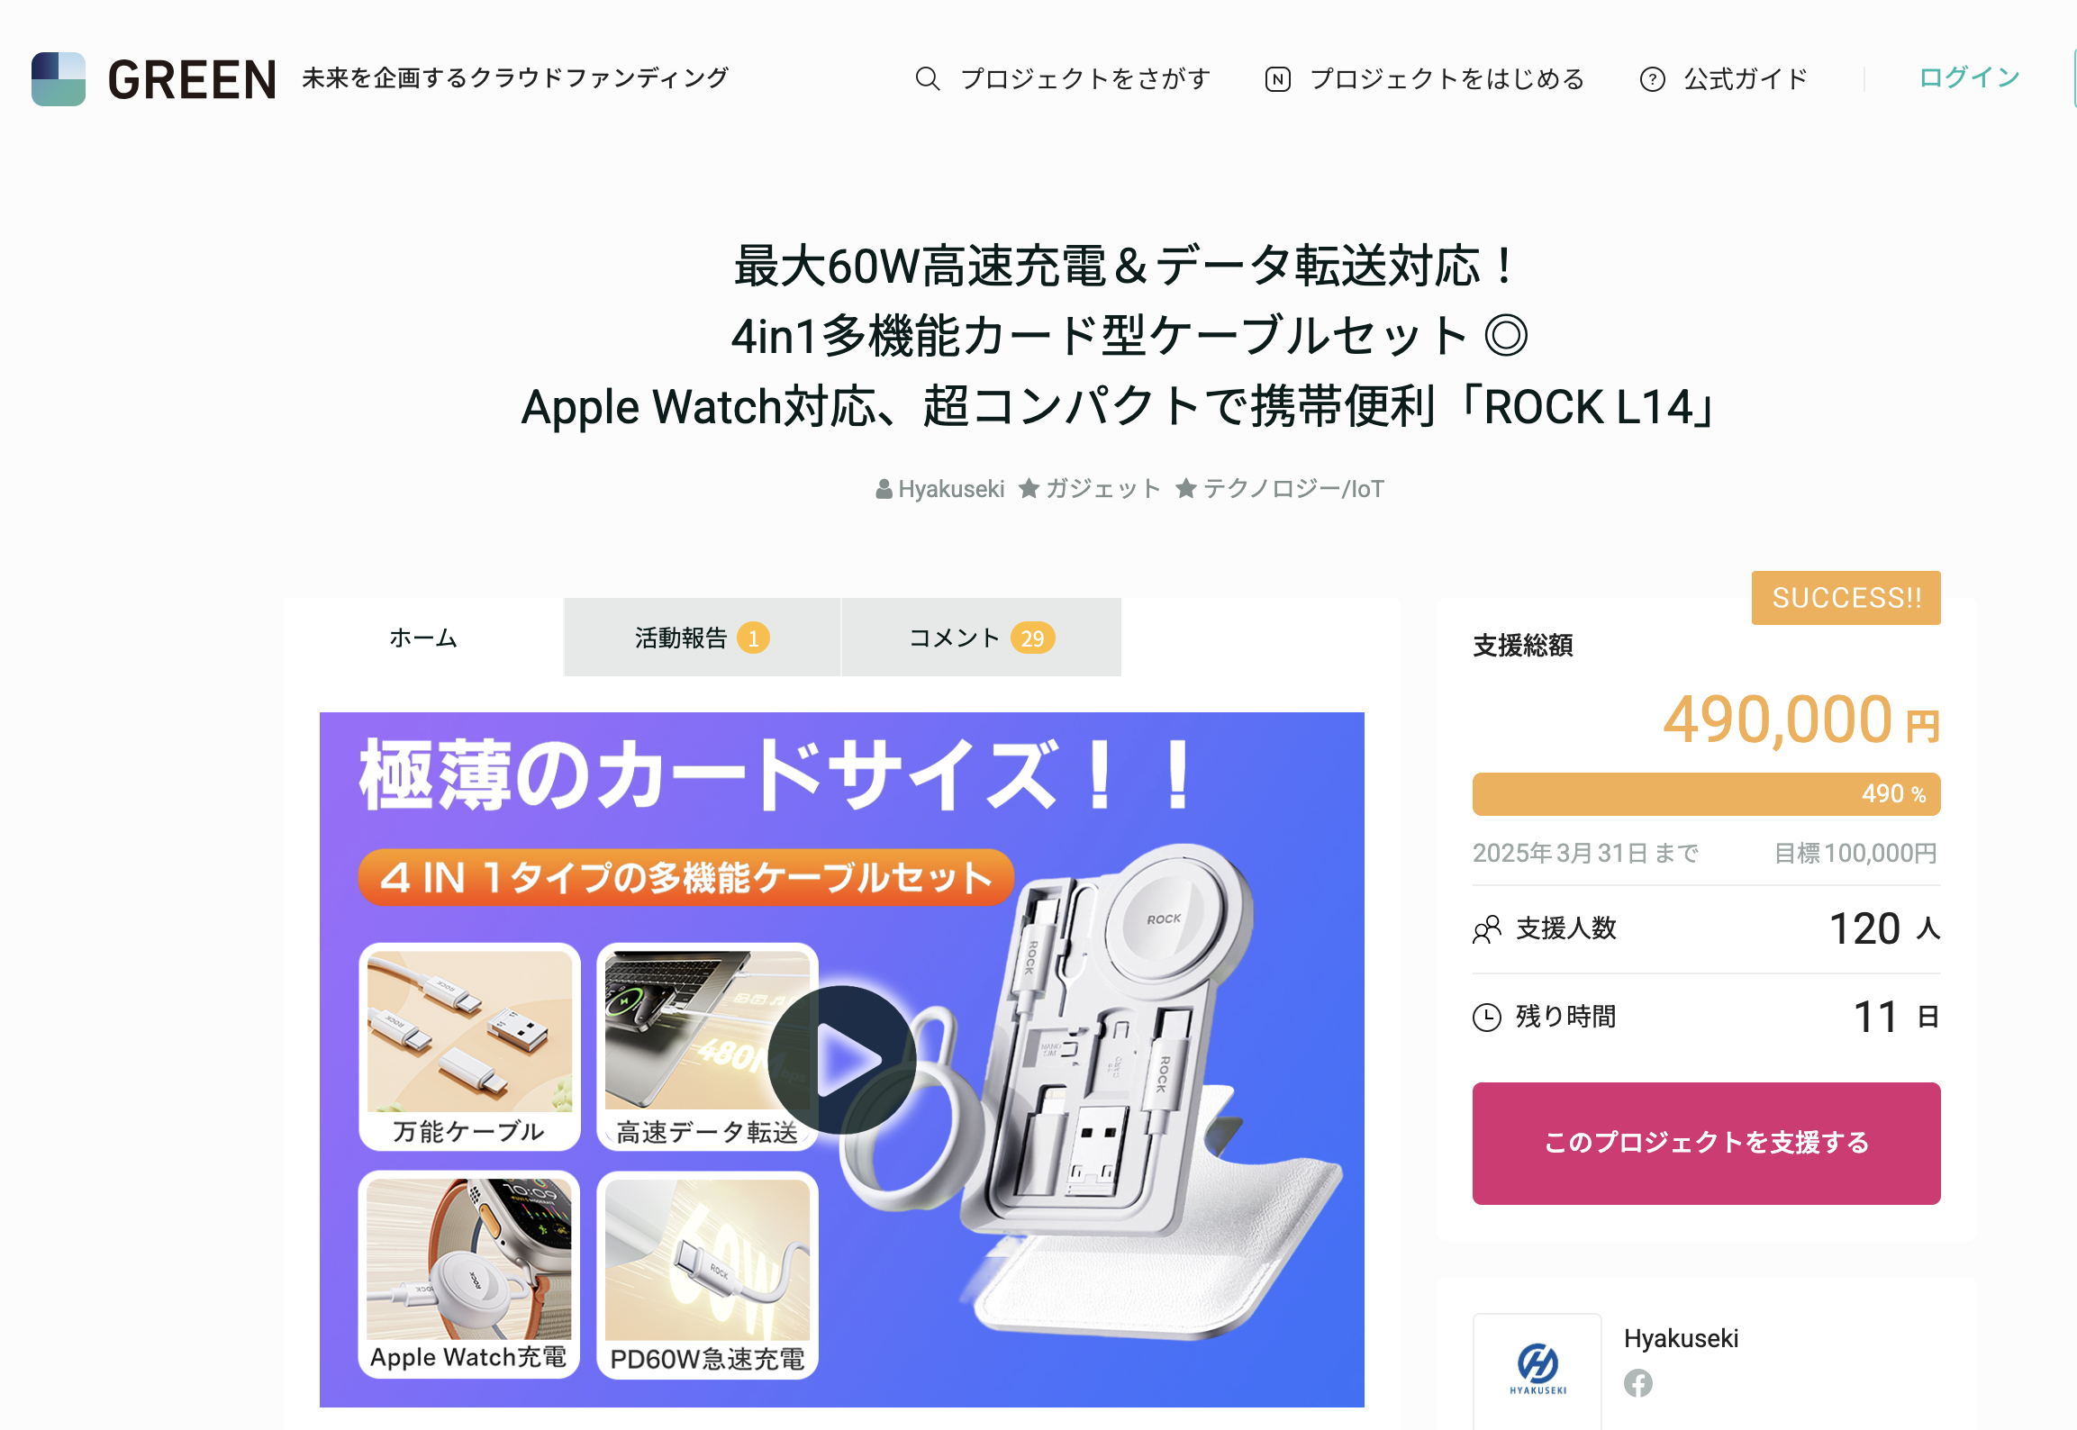Click このプロジェクトを支援する button
Image resolution: width=2077 pixels, height=1430 pixels.
1706,1144
